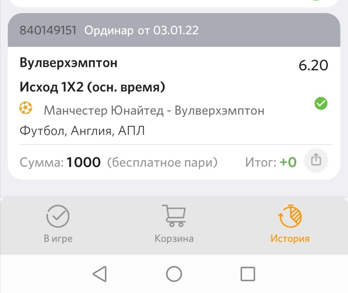This screenshot has height=293, width=348.
Task: Open the 'Корзина' tab label
Action: (174, 239)
